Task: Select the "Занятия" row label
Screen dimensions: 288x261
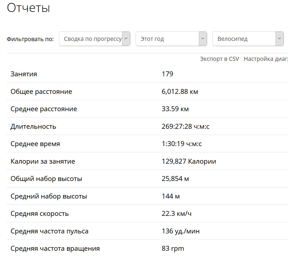Action: [24, 74]
